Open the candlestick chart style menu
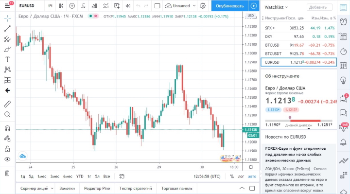The height and width of the screenshot is (194, 350). [x=61, y=6]
